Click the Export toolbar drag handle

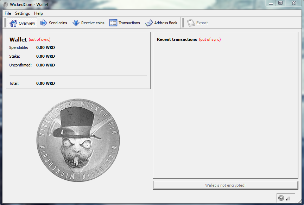[183, 23]
